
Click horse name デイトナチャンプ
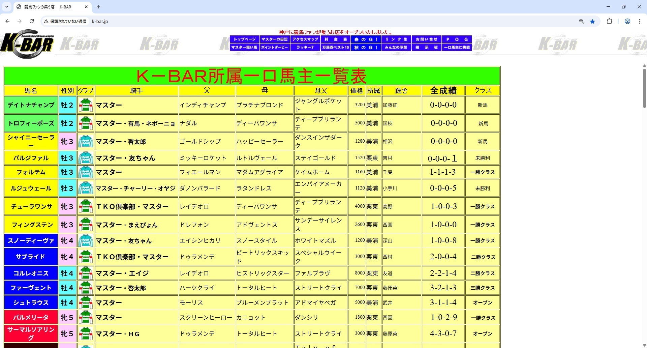pyautogui.click(x=31, y=105)
